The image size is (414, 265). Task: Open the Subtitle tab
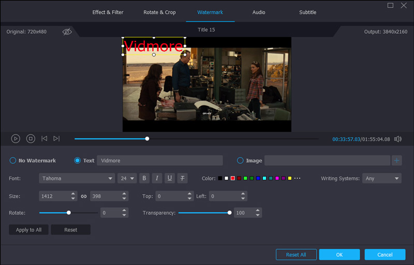(307, 12)
